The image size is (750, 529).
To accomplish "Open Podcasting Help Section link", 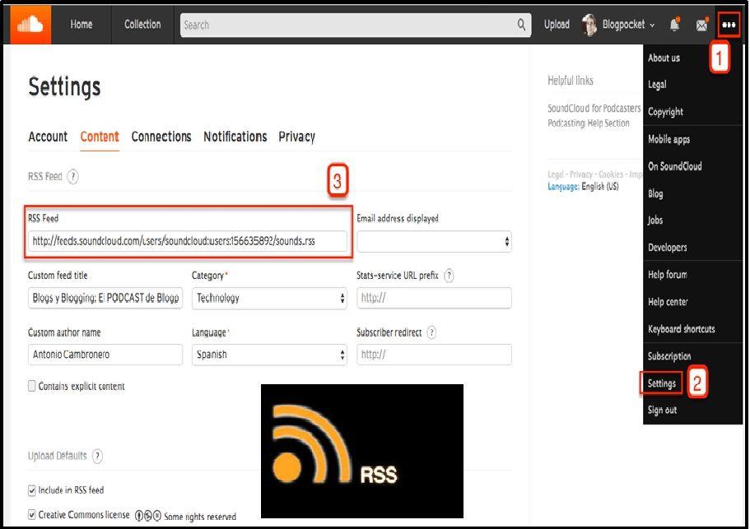I will click(x=589, y=123).
